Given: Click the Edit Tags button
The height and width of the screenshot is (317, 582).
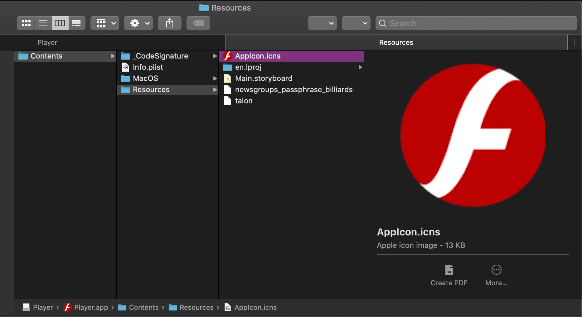Looking at the screenshot, I should pyautogui.click(x=198, y=23).
